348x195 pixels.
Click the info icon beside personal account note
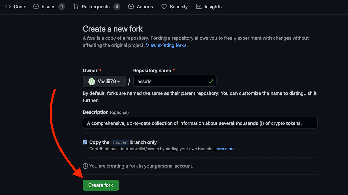[85, 166]
